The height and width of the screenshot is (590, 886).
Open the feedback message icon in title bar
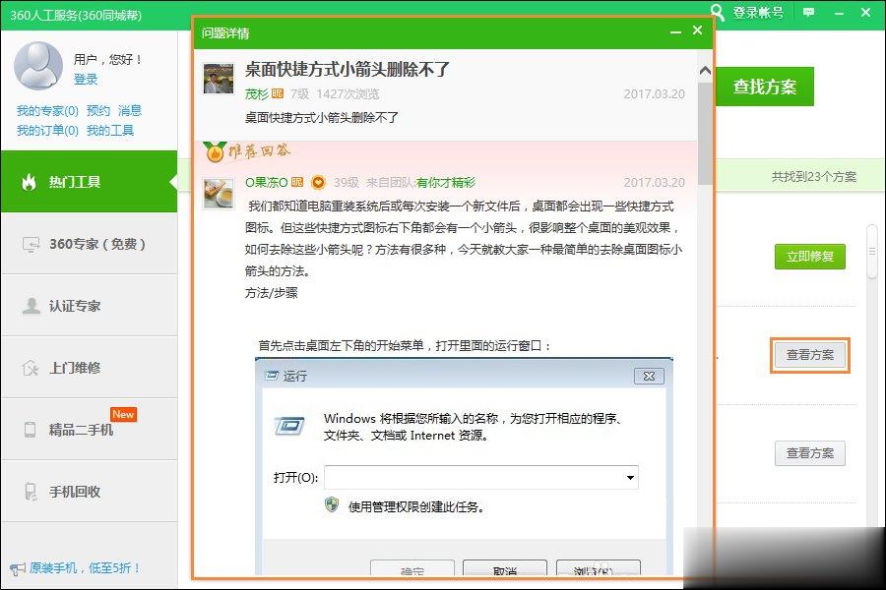pyautogui.click(x=808, y=12)
